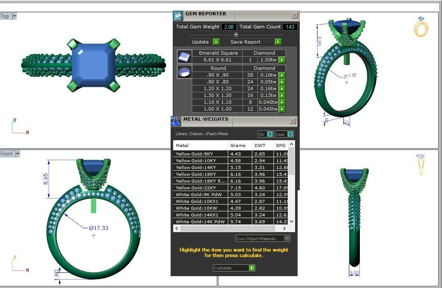Click the green arrow next to Save Report
Screen dimensions: 442x288
pos(278,42)
